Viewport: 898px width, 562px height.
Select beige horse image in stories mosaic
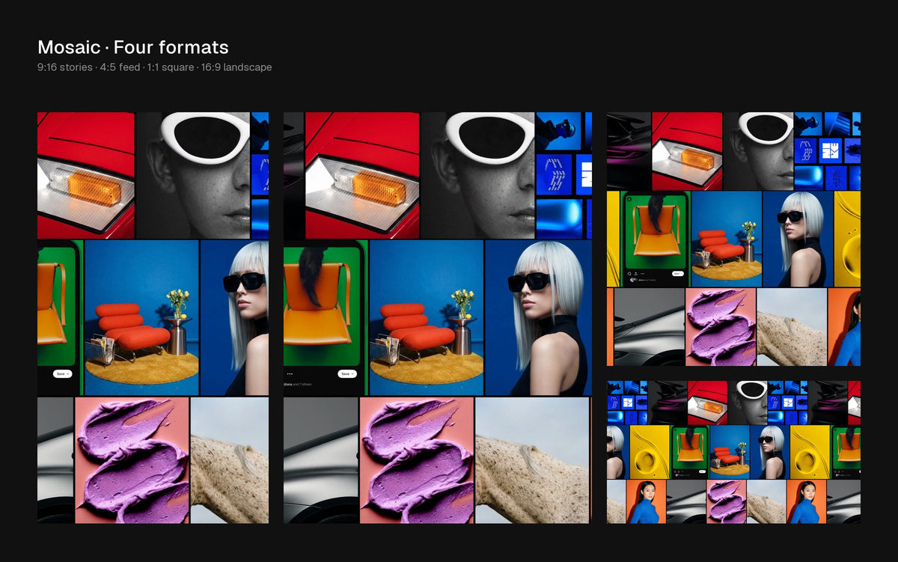tap(230, 460)
